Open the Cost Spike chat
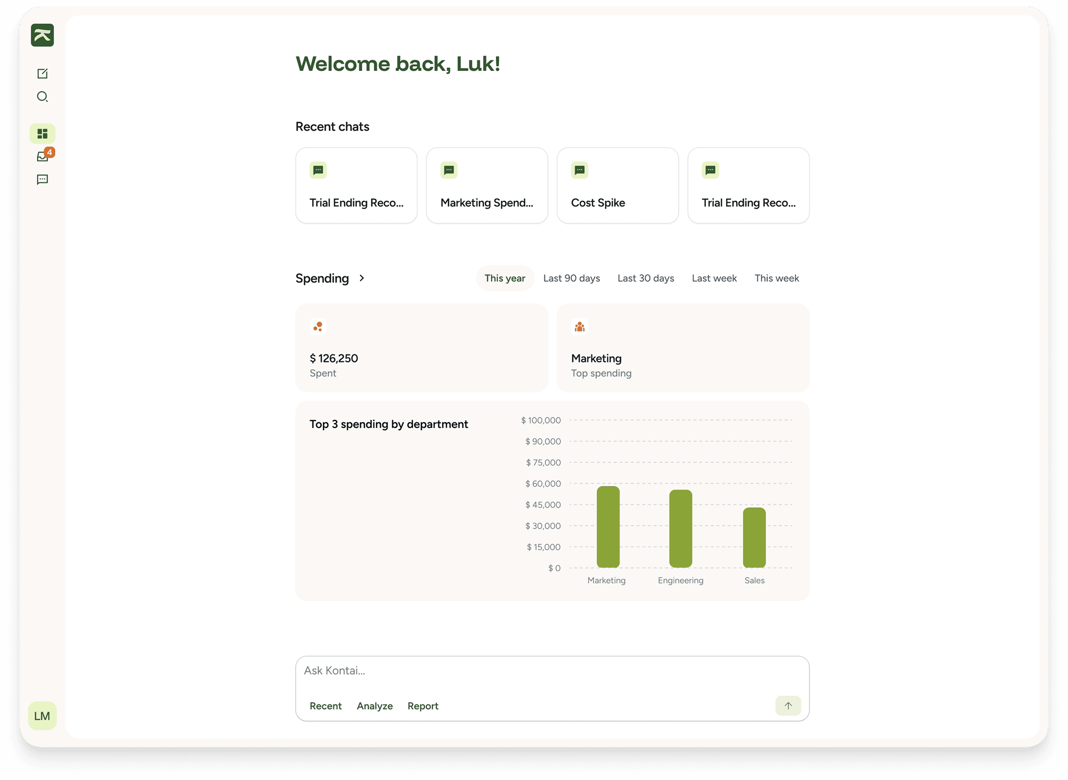1068x780 pixels. (617, 186)
